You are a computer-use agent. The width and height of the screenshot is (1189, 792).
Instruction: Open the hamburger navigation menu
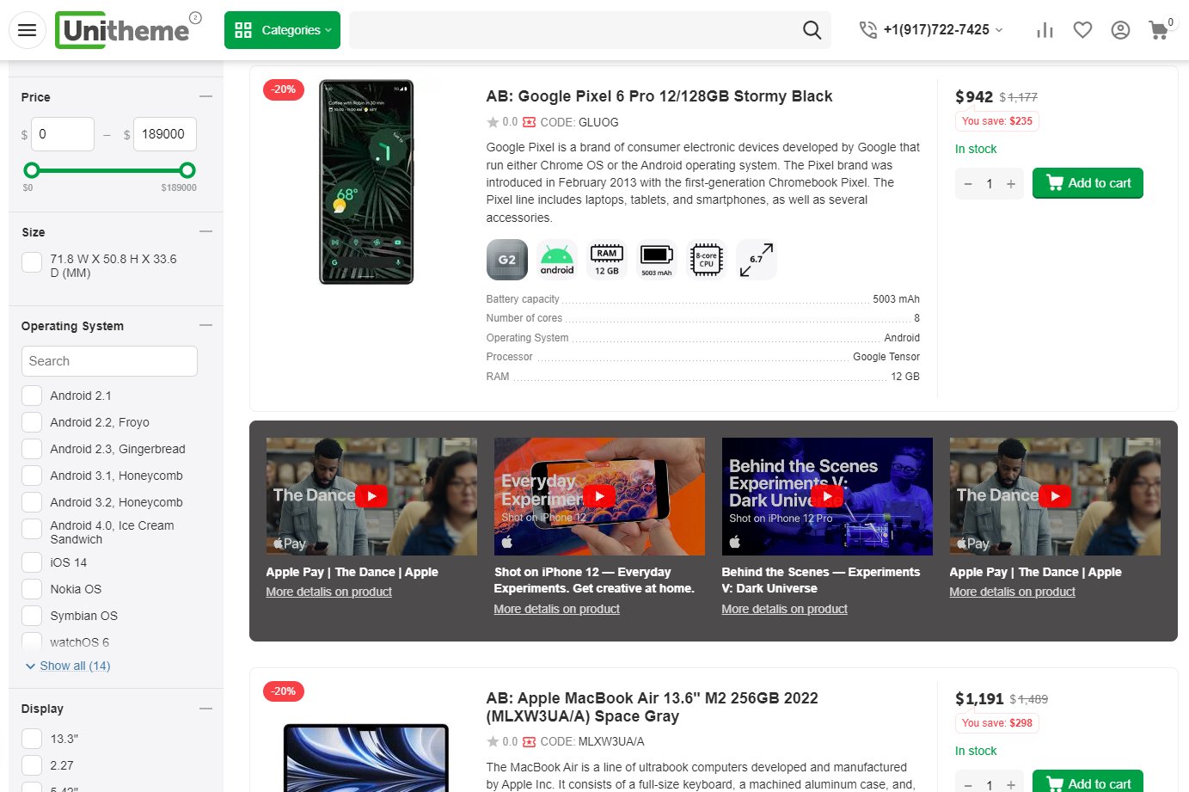pos(27,29)
